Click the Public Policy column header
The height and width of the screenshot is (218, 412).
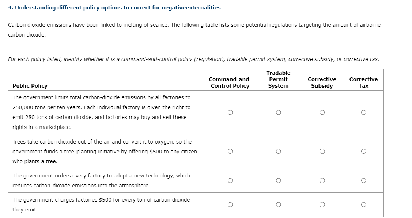29,86
